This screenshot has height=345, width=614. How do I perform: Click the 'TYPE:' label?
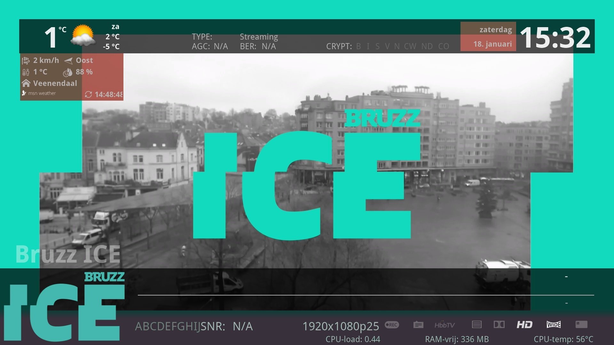(x=202, y=37)
